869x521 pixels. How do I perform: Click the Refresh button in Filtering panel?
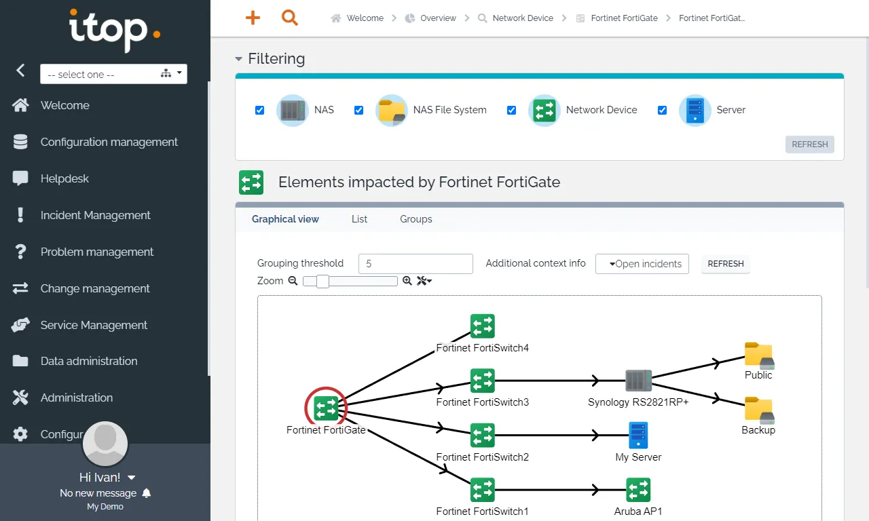[810, 144]
